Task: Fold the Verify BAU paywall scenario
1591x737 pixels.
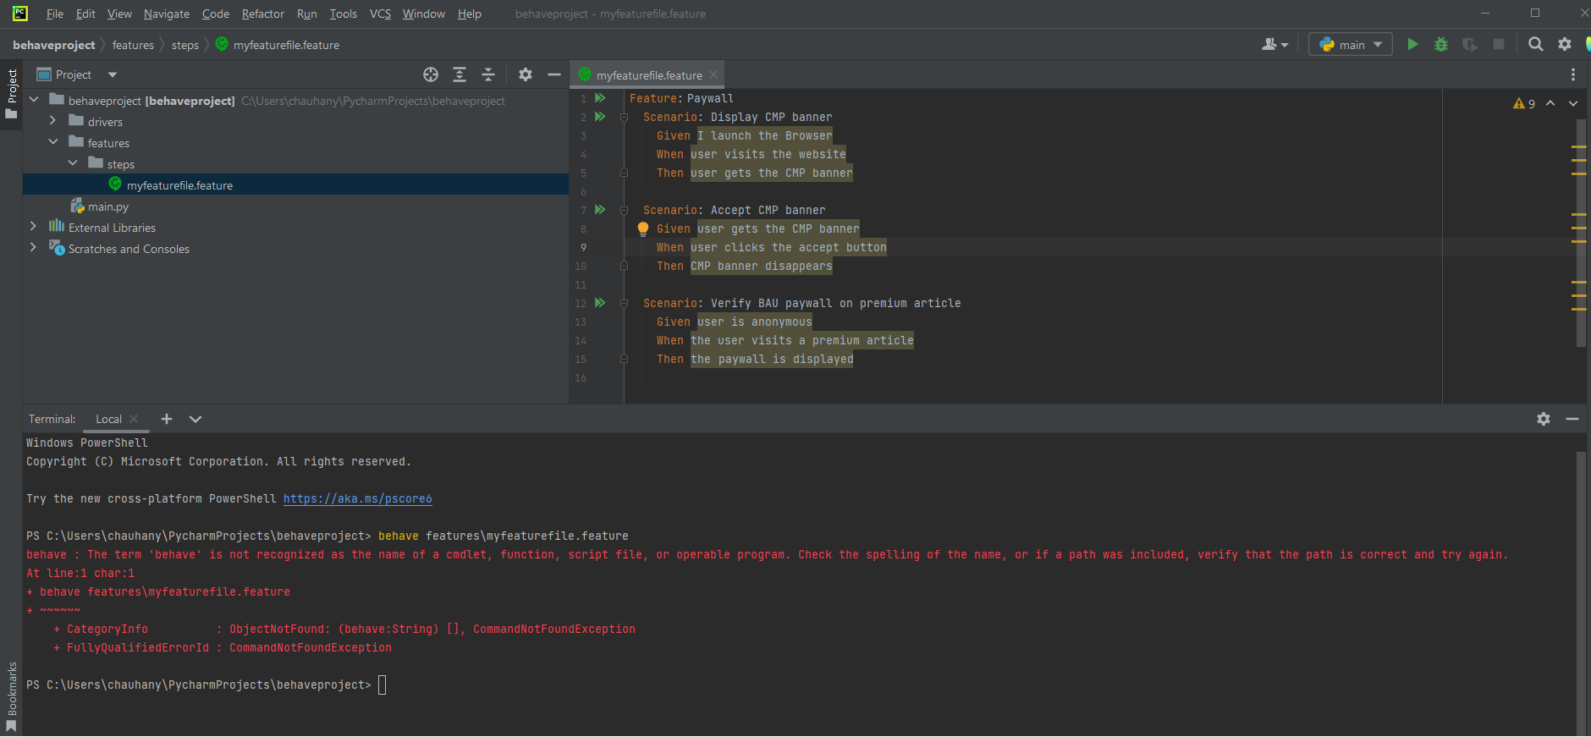Action: tap(624, 303)
